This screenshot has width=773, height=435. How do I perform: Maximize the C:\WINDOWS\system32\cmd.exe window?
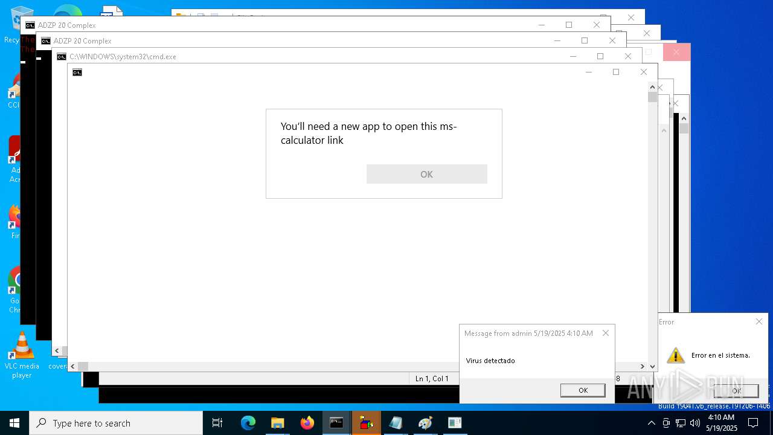[x=600, y=56]
